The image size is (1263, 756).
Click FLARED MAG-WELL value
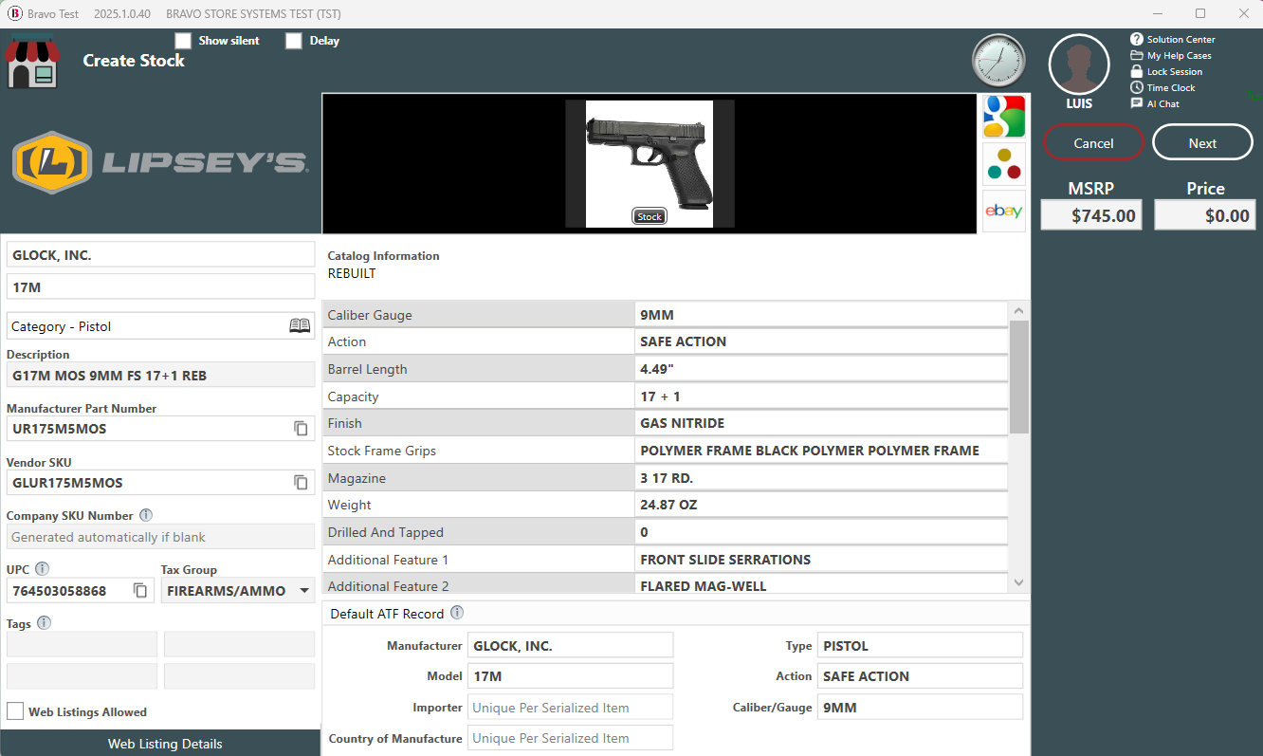click(x=821, y=585)
